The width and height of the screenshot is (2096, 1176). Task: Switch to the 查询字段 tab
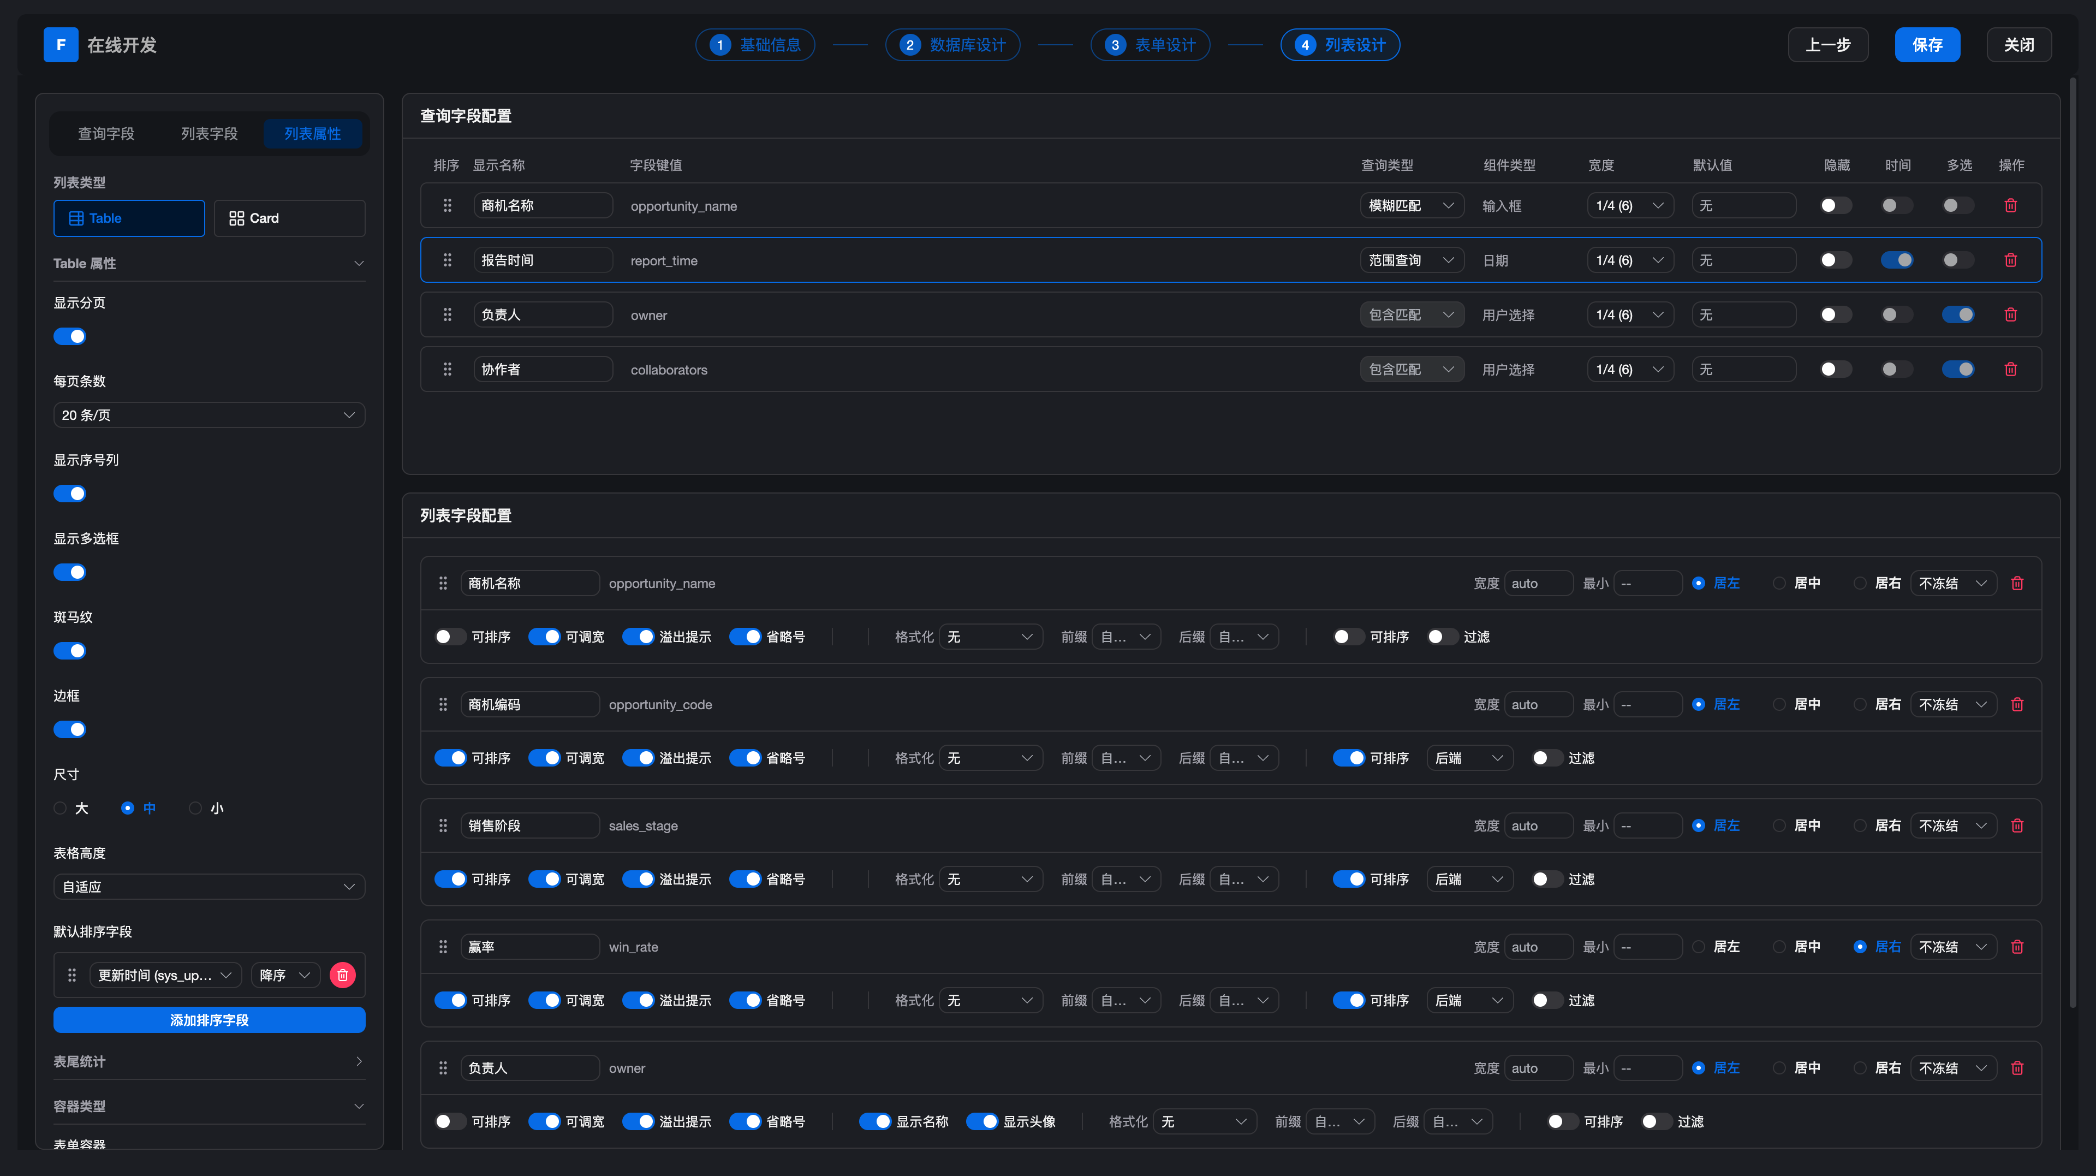[106, 133]
